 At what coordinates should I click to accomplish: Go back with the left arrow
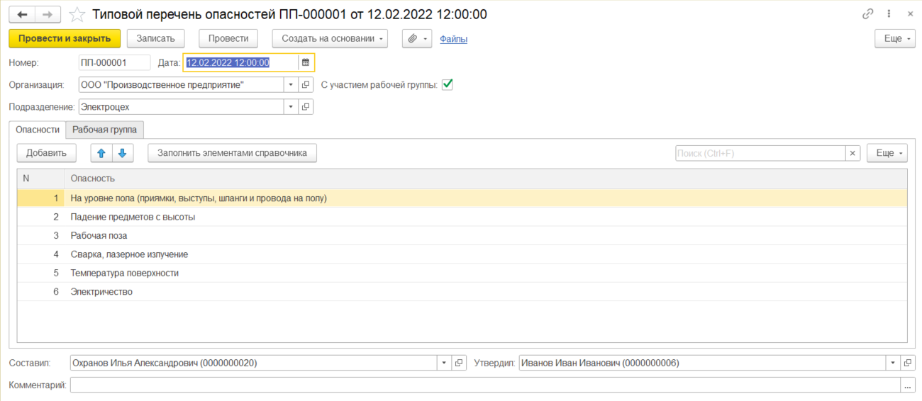(22, 14)
